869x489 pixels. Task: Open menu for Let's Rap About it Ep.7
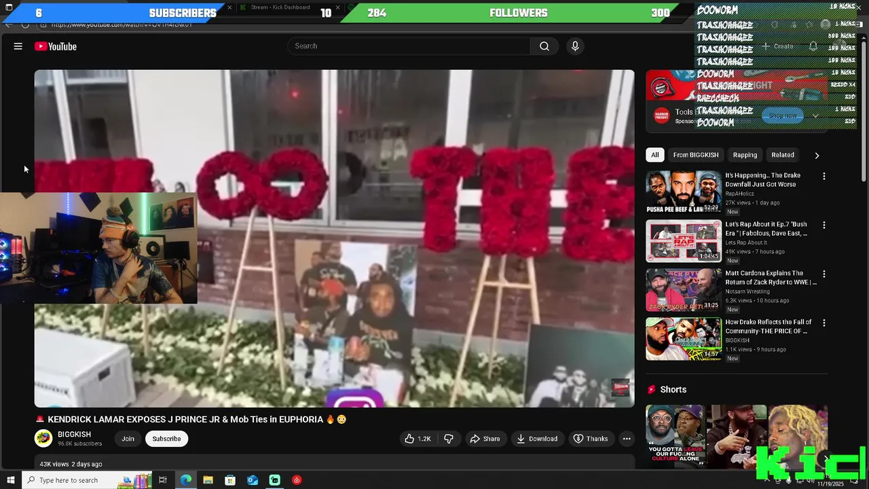824,225
